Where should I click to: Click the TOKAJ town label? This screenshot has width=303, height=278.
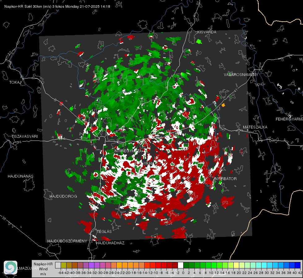[x=15, y=82]
